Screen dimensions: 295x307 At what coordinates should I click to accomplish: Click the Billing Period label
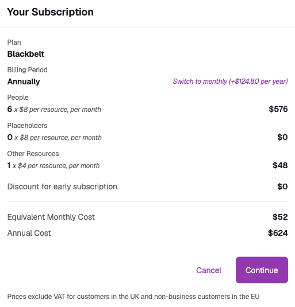click(27, 70)
